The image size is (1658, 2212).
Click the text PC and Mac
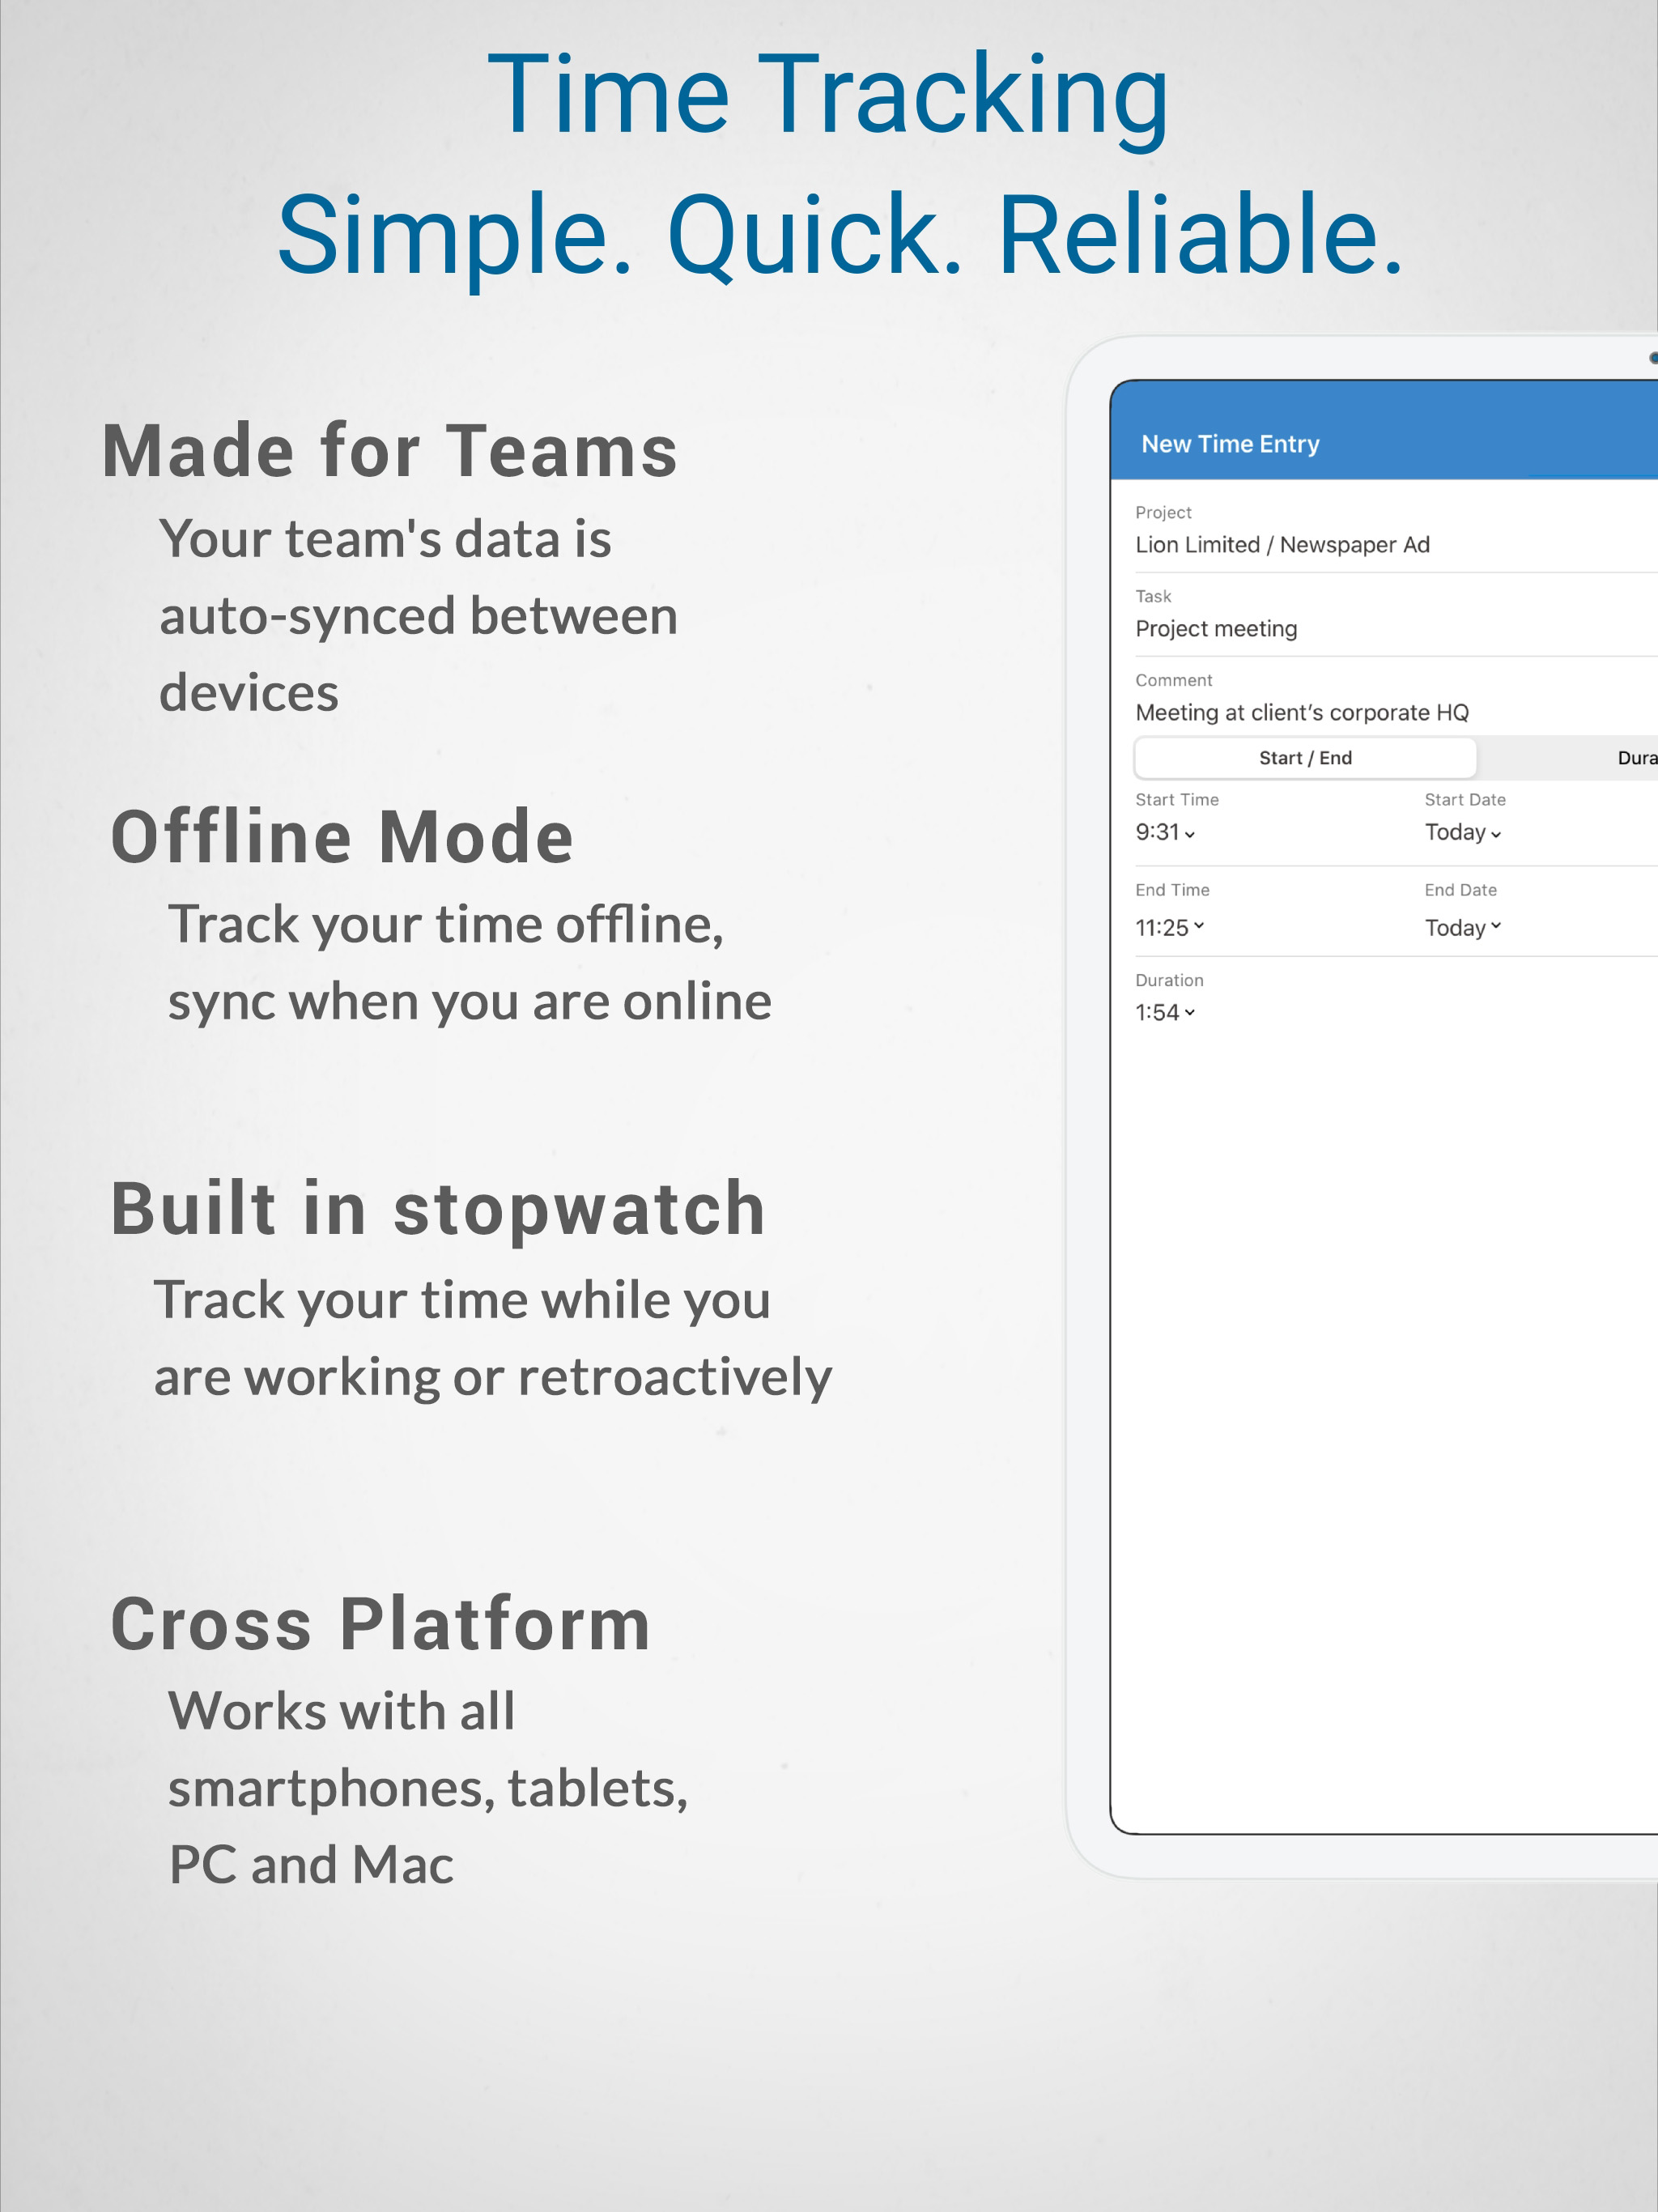click(311, 1865)
